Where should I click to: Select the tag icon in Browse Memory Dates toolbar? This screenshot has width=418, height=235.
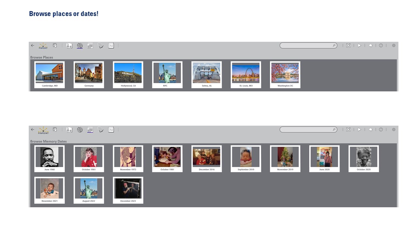point(101,130)
